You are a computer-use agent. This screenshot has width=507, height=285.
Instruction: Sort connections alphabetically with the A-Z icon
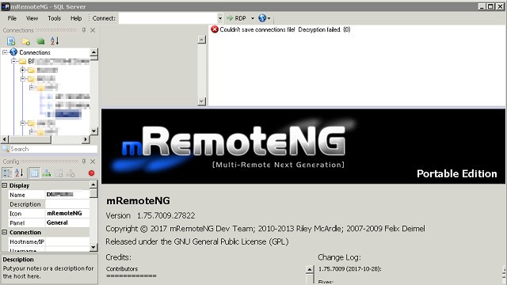point(55,41)
